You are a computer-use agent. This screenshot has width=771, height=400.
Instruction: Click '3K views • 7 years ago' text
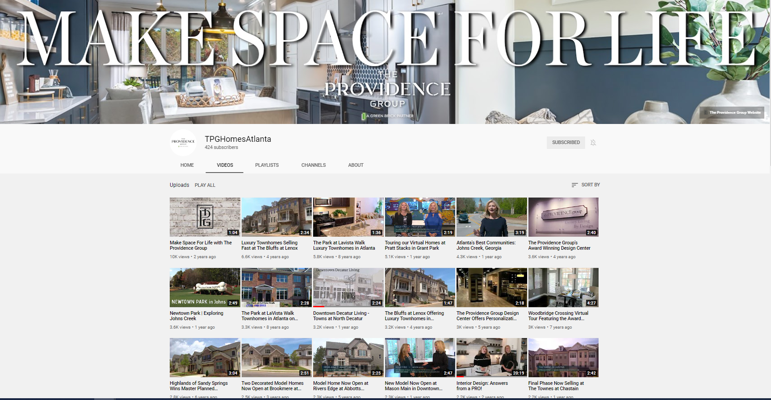550,327
